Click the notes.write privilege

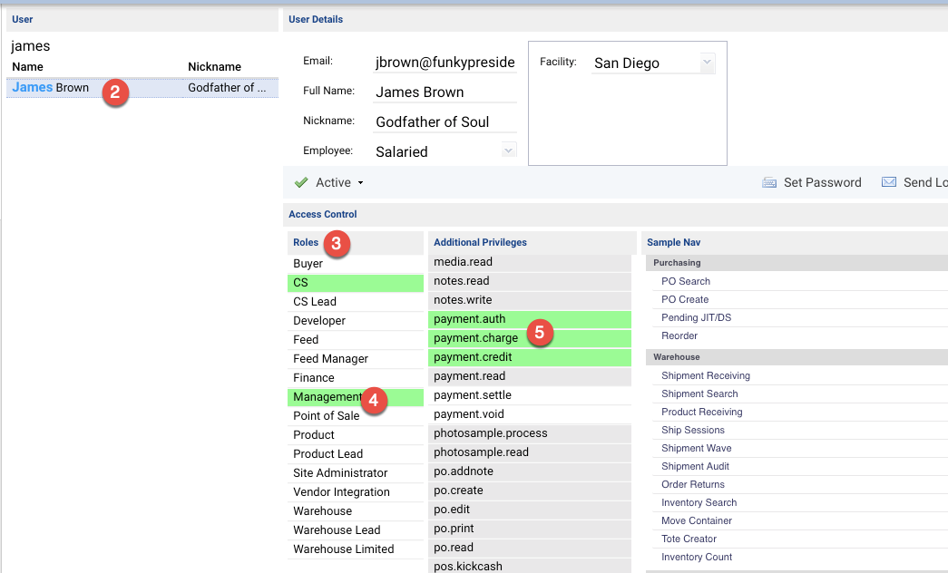(x=530, y=300)
